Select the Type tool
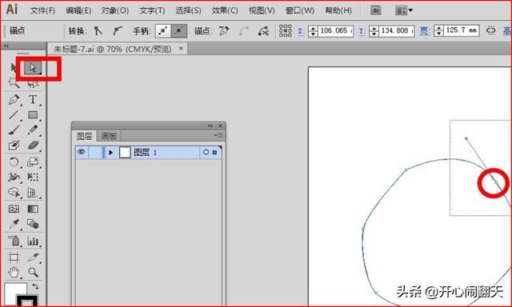 pyautogui.click(x=33, y=99)
